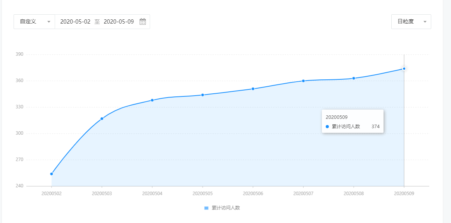The width and height of the screenshot is (451, 223).
Task: Toggle the 累计访问人数 legend item
Action: (x=222, y=208)
